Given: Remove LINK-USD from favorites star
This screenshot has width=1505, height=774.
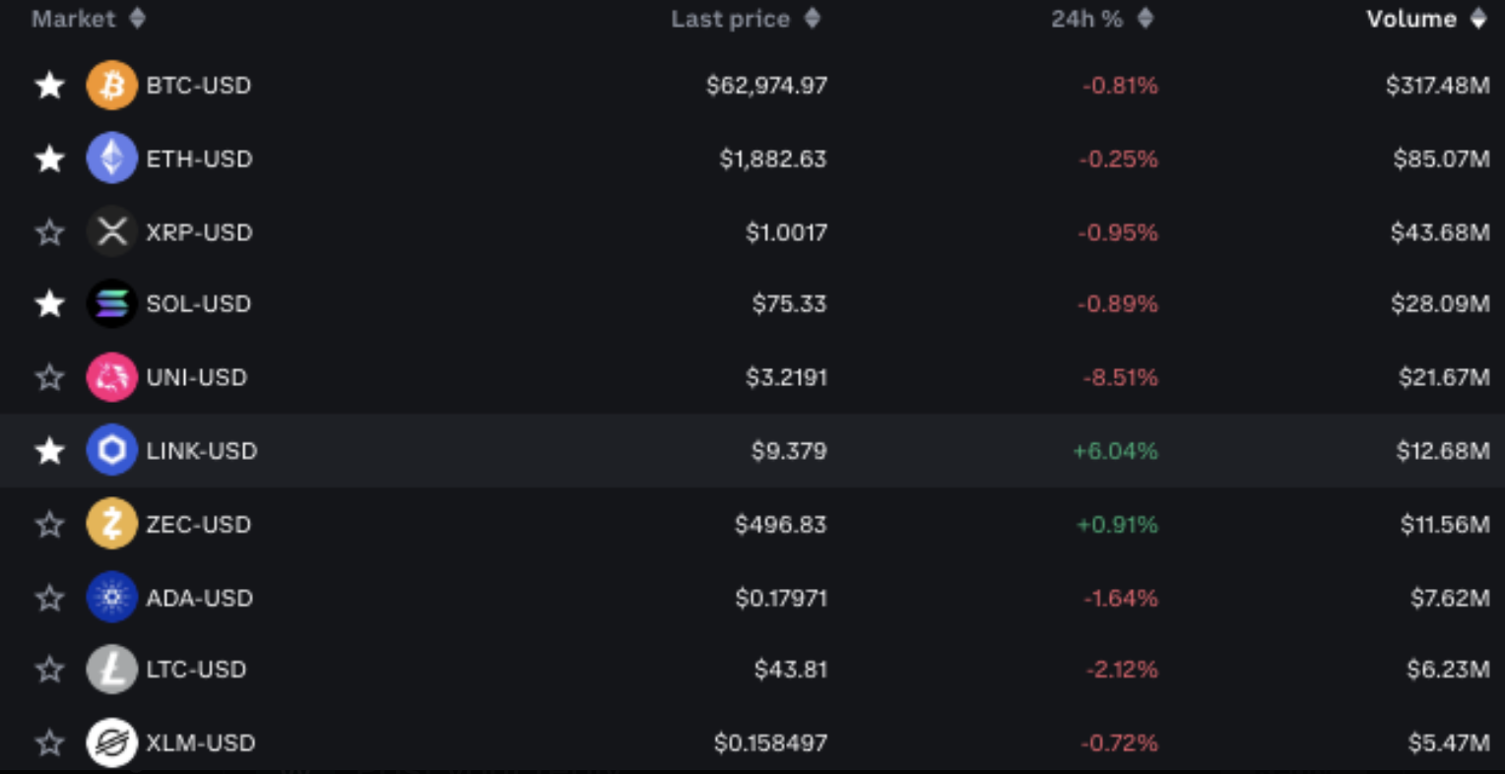Looking at the screenshot, I should click(49, 451).
